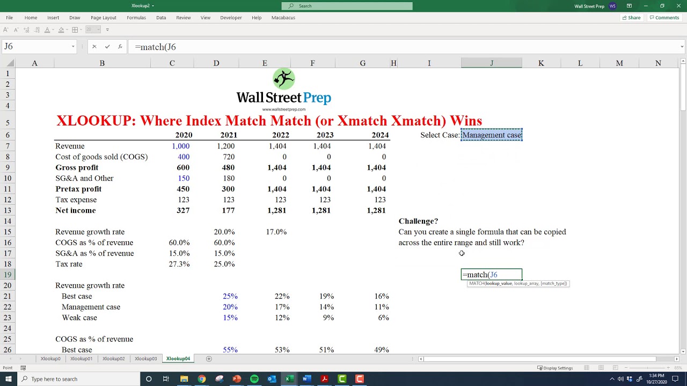Click the macro record icon in status bar
The height and width of the screenshot is (386, 687).
[23, 368]
